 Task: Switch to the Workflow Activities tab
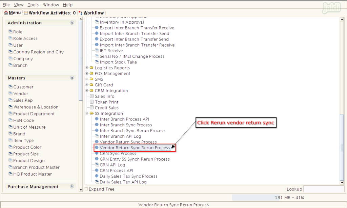coord(50,13)
